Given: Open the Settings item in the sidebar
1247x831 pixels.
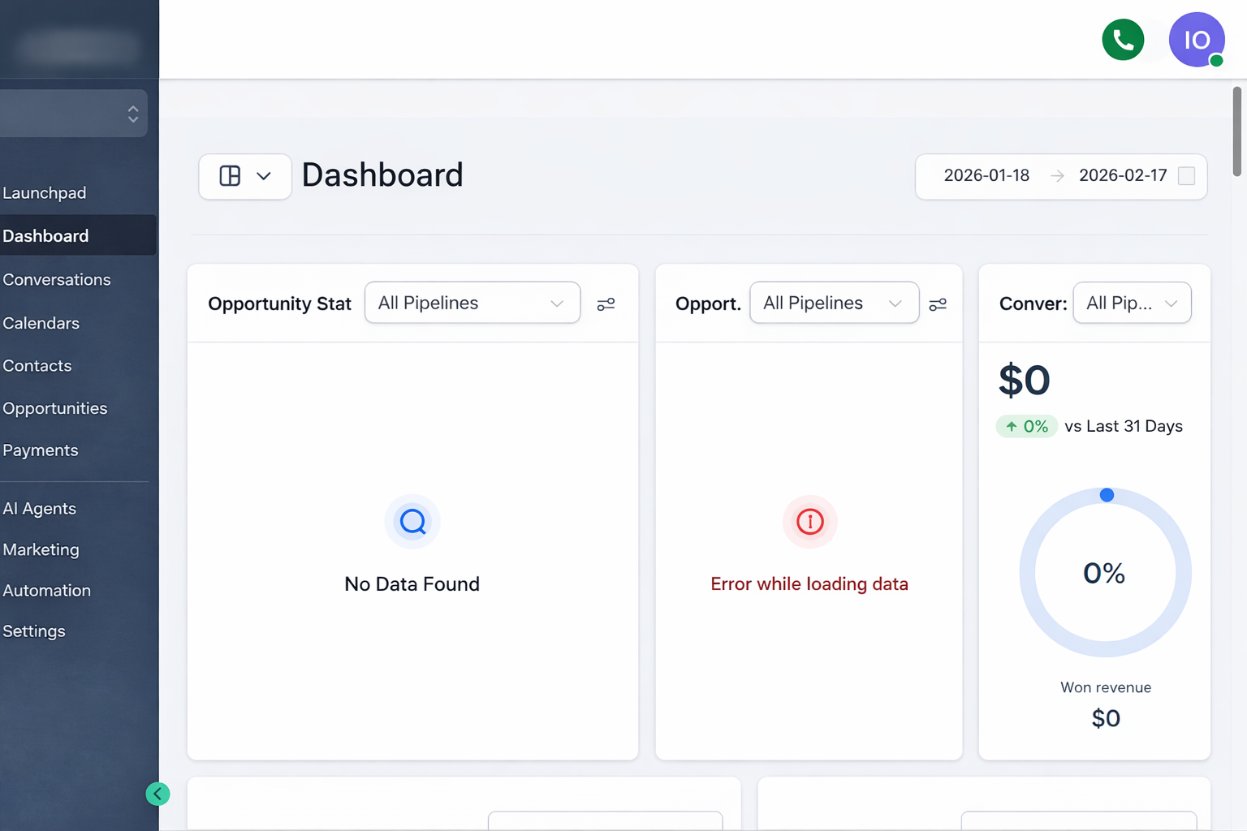Looking at the screenshot, I should tap(34, 631).
